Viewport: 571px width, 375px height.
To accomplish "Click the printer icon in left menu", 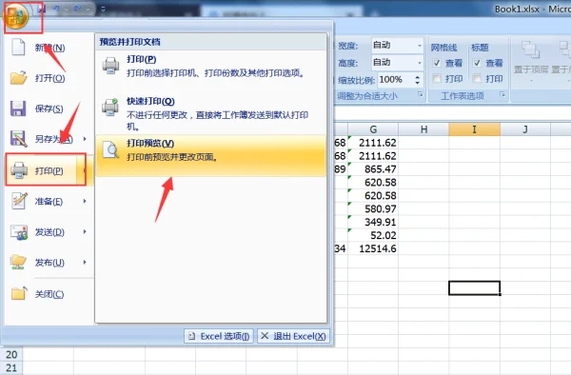I will pos(19,170).
